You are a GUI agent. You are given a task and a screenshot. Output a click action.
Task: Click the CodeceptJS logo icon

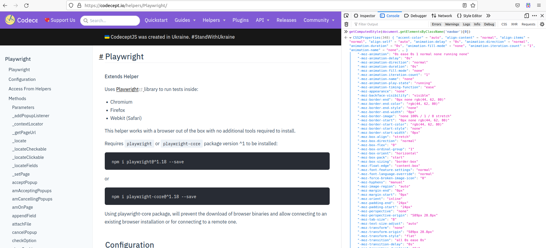tap(10, 20)
